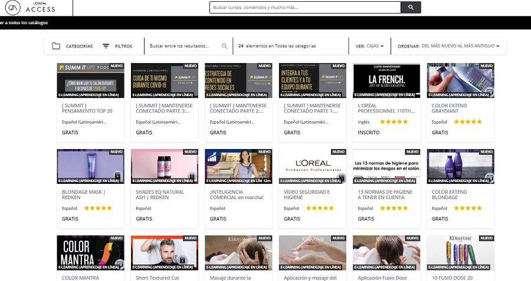Click the 'COLOR EXTEND GRAYDIANT' title
This screenshot has height=281, width=531.
450,108
